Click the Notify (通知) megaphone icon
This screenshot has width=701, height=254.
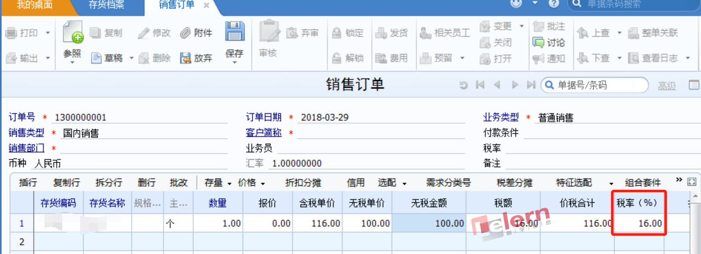(x=538, y=59)
